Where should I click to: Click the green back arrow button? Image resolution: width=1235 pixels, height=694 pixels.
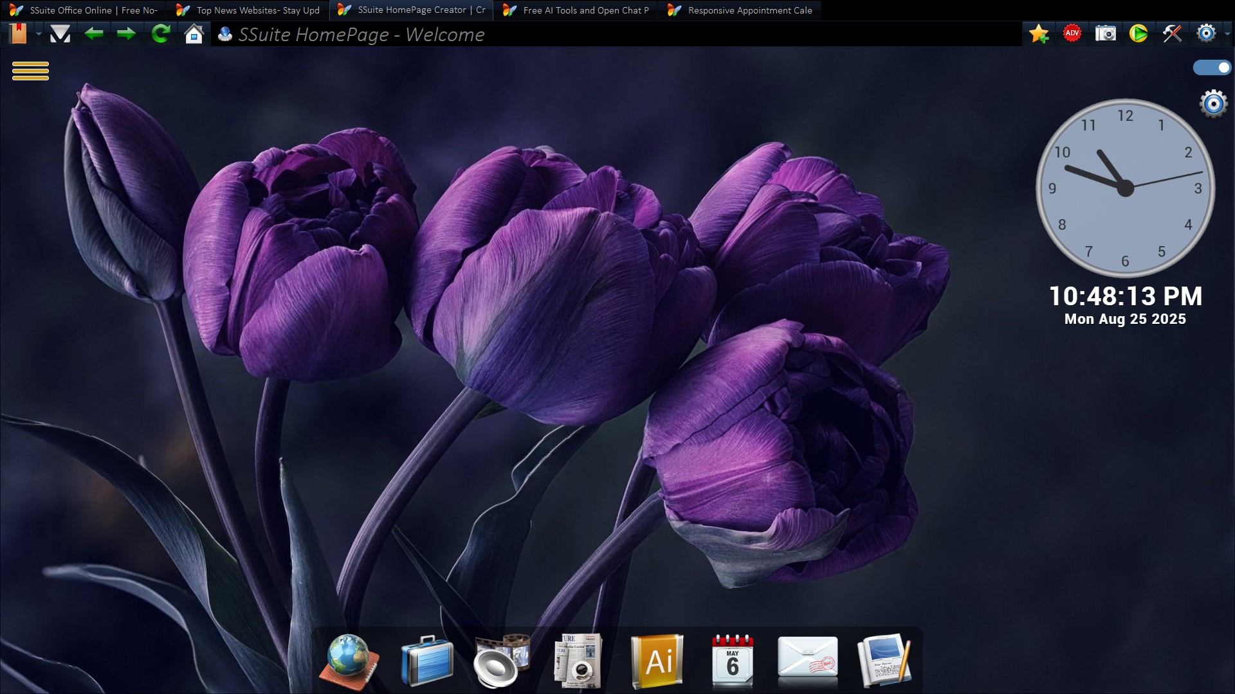(x=94, y=33)
